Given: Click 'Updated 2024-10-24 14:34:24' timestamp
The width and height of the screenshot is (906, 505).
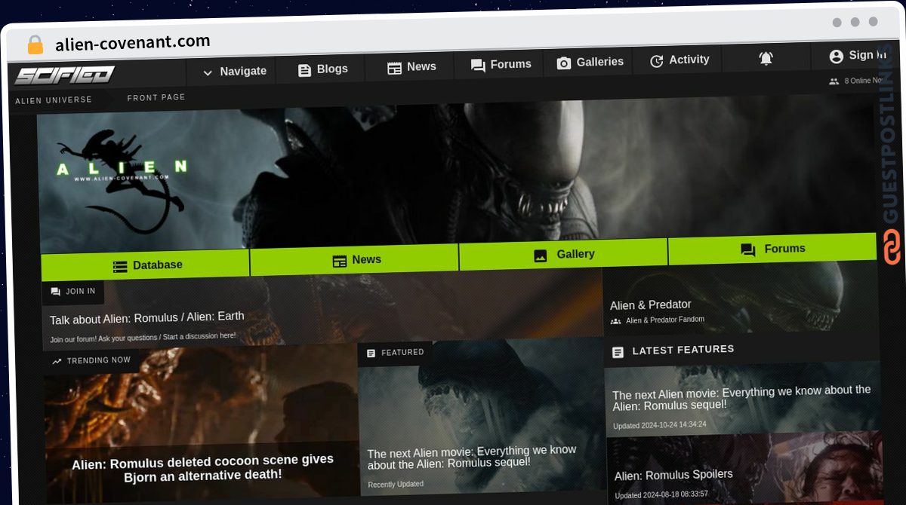Looking at the screenshot, I should coord(660,425).
